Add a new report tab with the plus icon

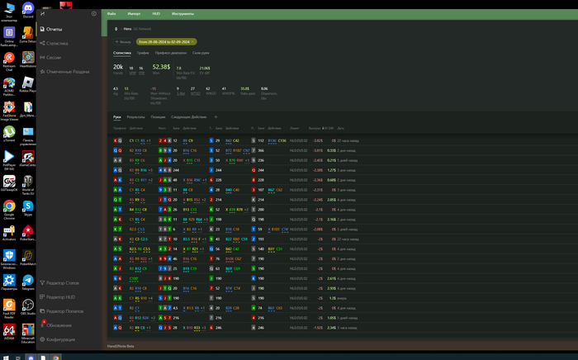[x=216, y=117]
